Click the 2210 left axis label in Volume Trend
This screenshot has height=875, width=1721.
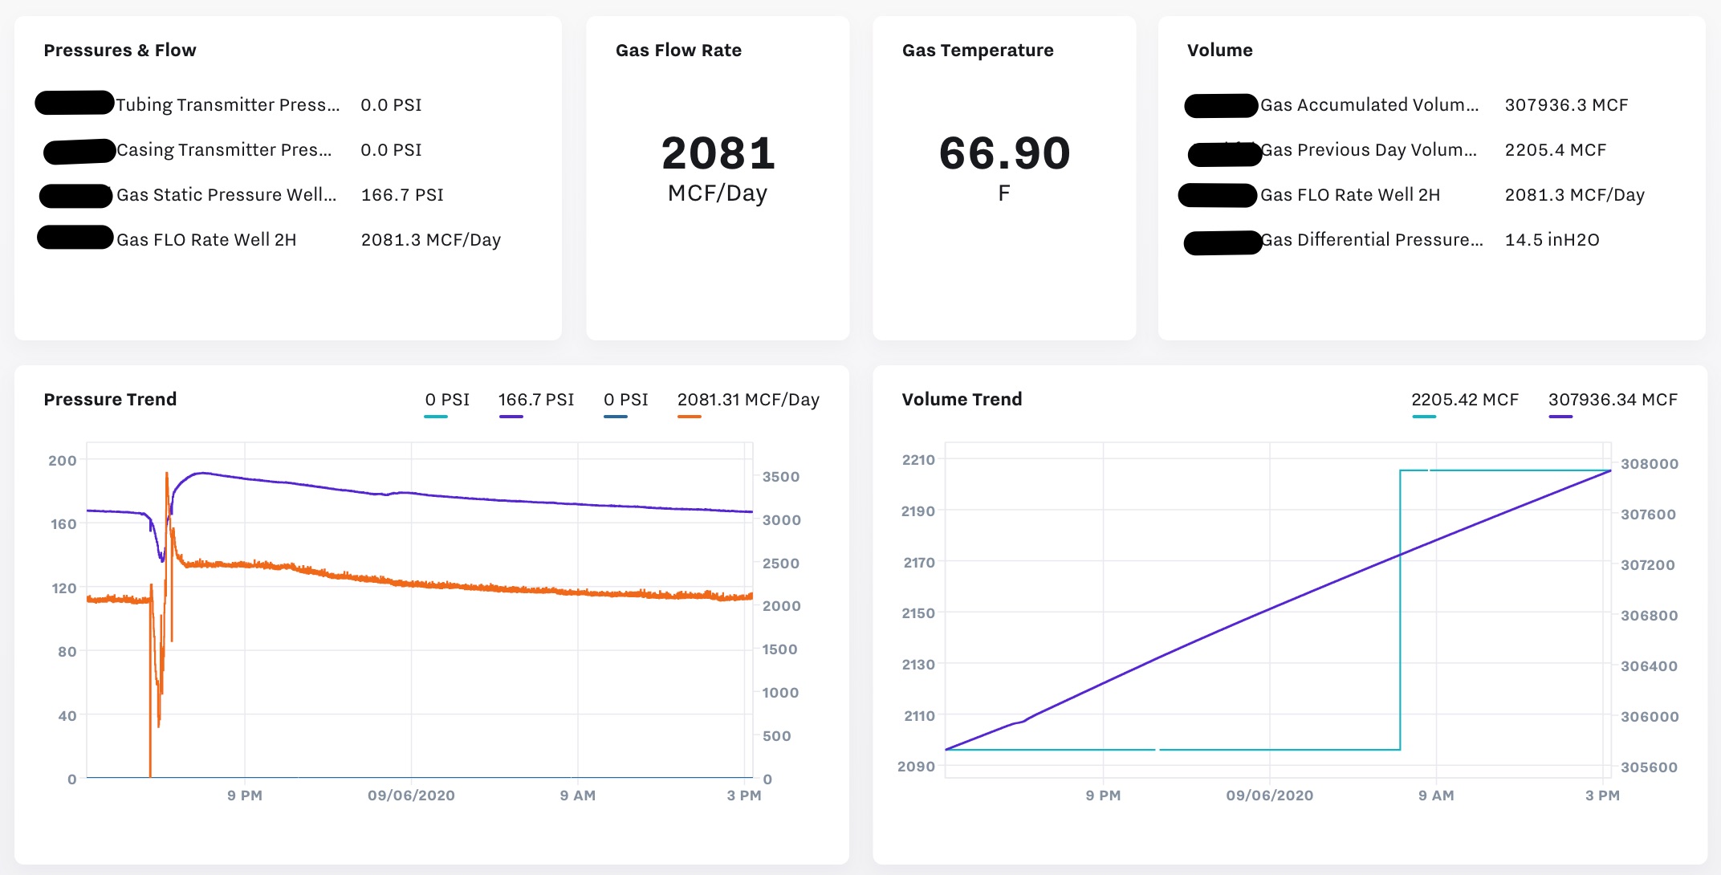pos(918,460)
